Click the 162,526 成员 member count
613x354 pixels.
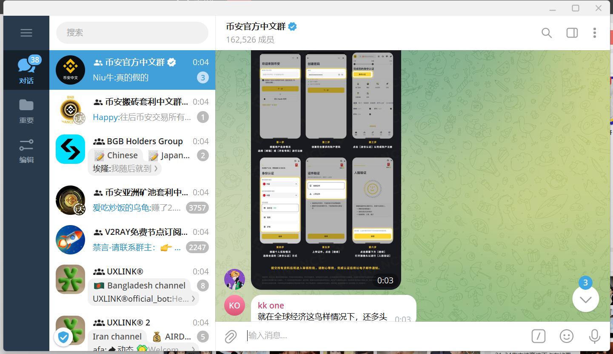point(250,40)
